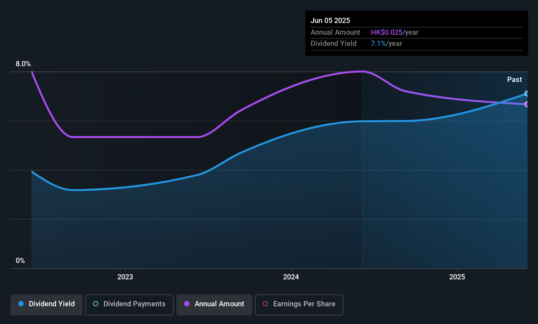Click the teal Dividend Payments circle icon

pos(96,304)
